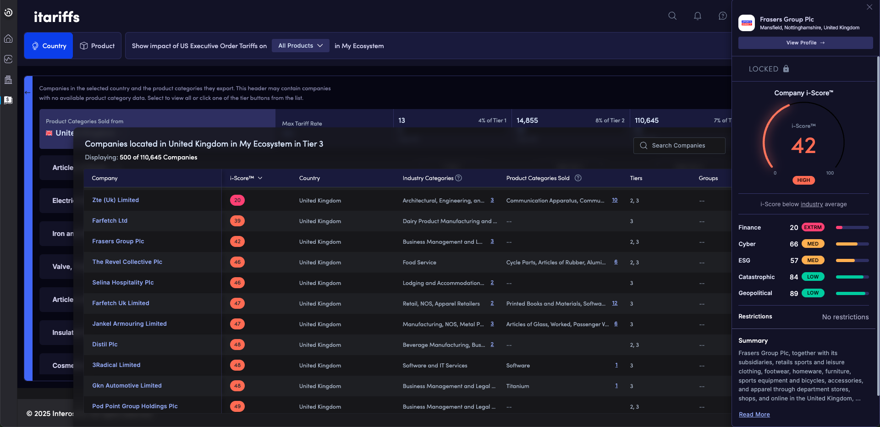This screenshot has height=427, width=880.
Task: Show the Industry Categories tooltip info
Action: click(x=458, y=178)
